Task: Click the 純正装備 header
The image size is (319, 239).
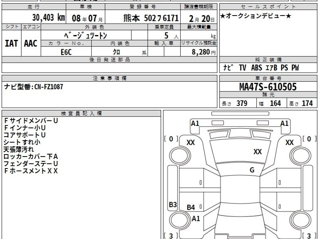Action: coord(268,60)
